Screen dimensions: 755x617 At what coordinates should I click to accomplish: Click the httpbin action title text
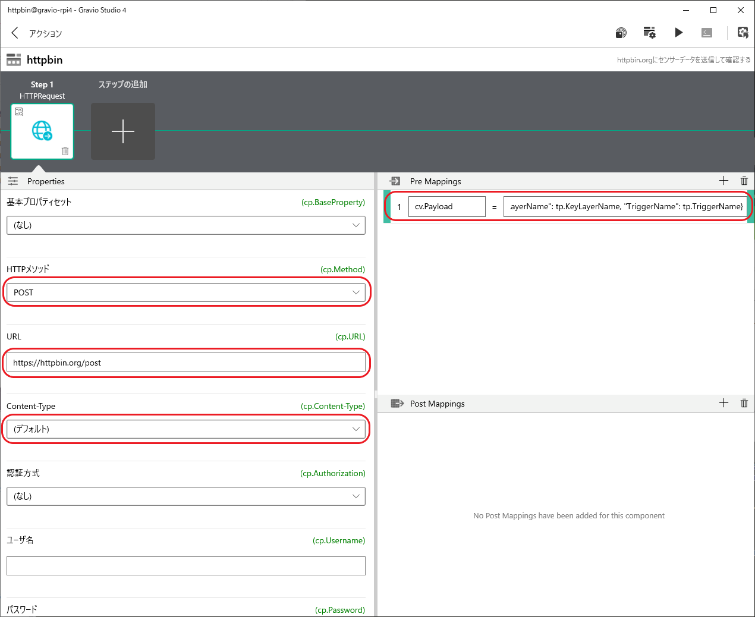pyautogui.click(x=45, y=60)
